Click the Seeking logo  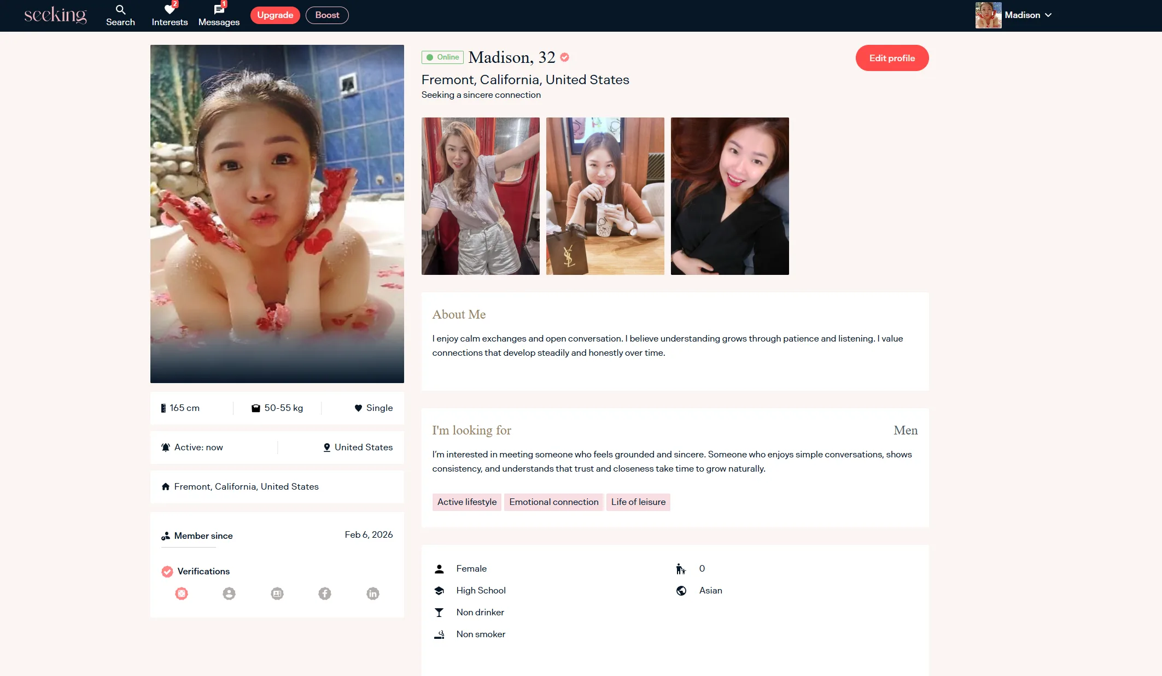(55, 15)
